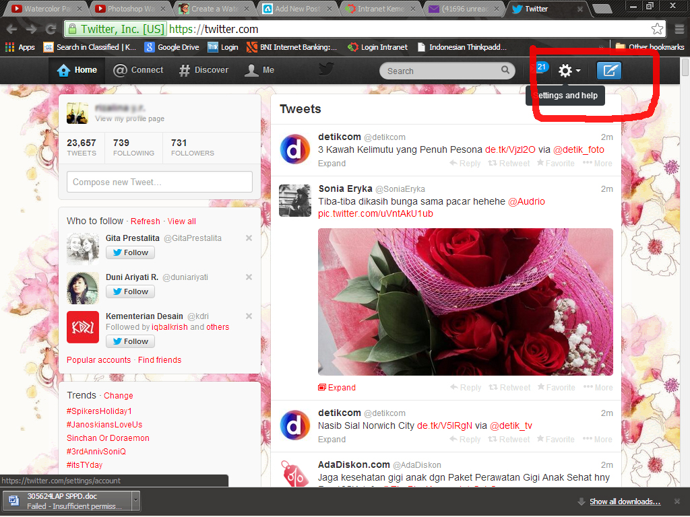Follow Gita Prestalita
Screen dimensions: 690x517
point(130,252)
